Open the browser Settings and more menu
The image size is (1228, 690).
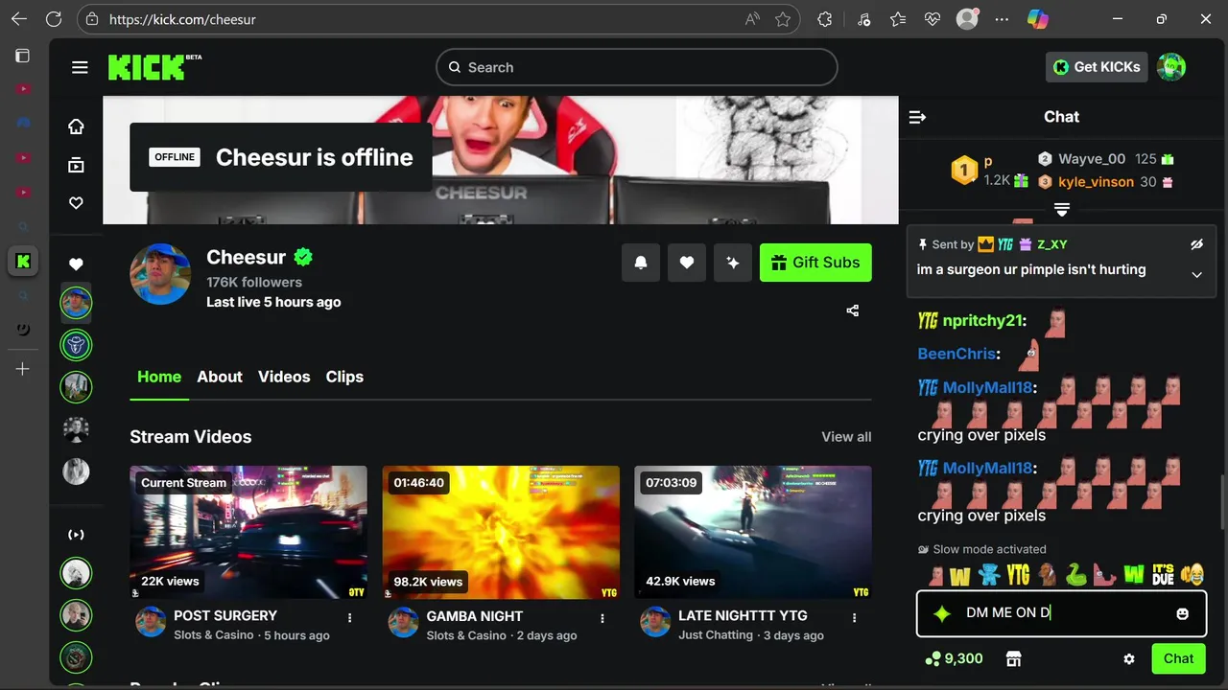(1002, 19)
